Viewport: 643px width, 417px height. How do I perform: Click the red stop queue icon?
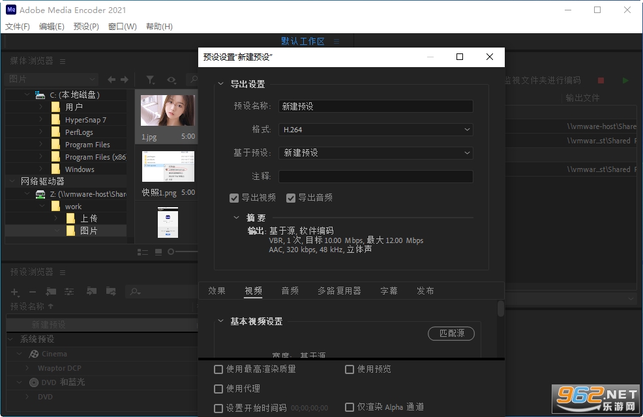[x=601, y=80]
